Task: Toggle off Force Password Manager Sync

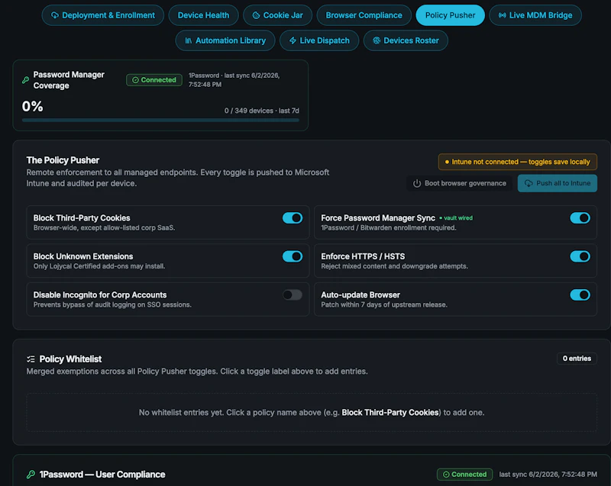Action: 580,218
